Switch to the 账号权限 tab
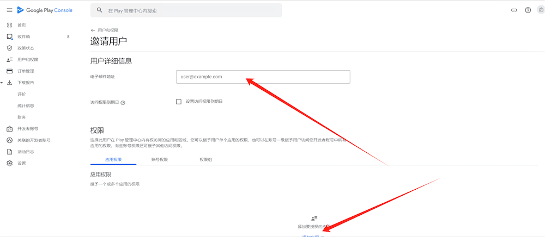The height and width of the screenshot is (237, 545). 160,159
